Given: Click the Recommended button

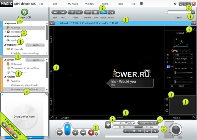Looking at the screenshot, I should pos(147,123).
